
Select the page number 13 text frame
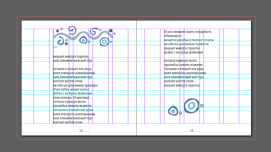coord(191,131)
